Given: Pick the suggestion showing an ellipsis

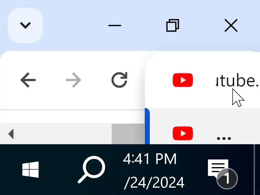Looking at the screenshot, I should point(224,138).
